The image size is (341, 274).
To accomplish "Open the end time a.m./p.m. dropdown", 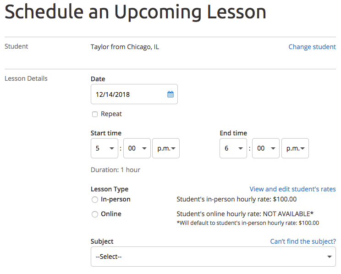I will (295, 148).
